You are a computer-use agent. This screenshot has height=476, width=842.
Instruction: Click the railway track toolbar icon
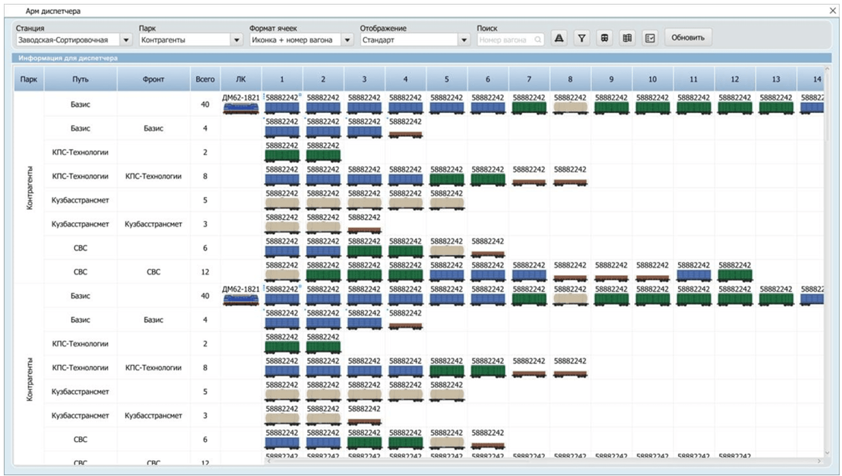(559, 38)
